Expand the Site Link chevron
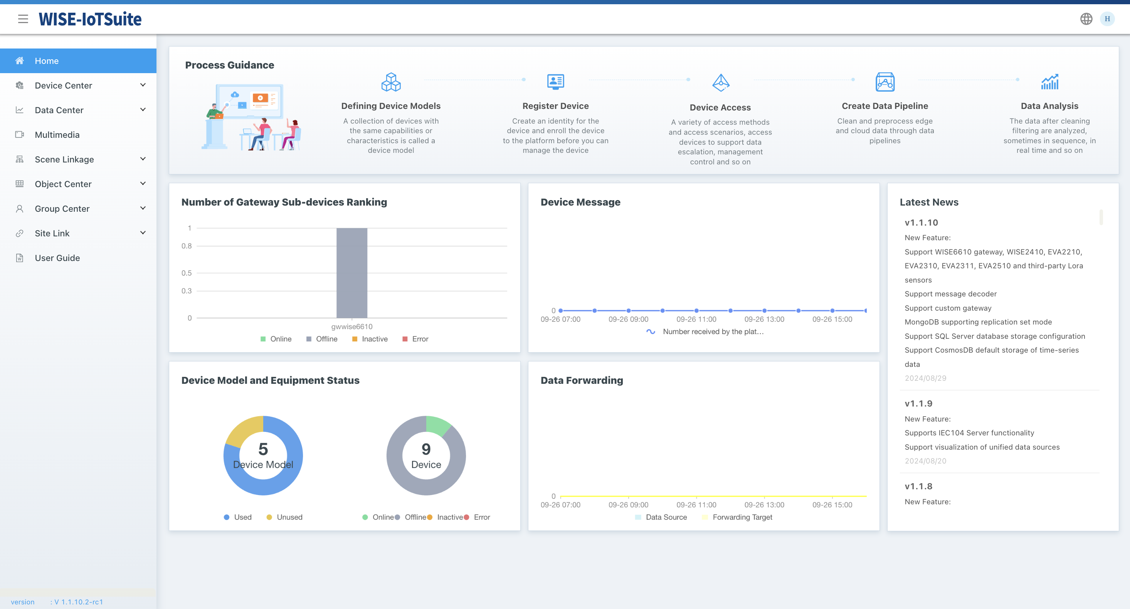 tap(143, 233)
